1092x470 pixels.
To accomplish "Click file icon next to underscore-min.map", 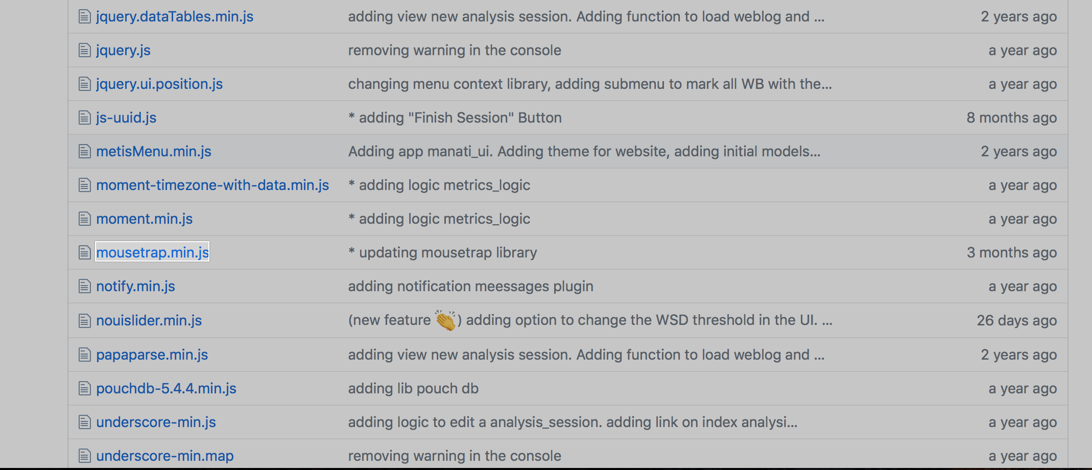I will pos(85,456).
